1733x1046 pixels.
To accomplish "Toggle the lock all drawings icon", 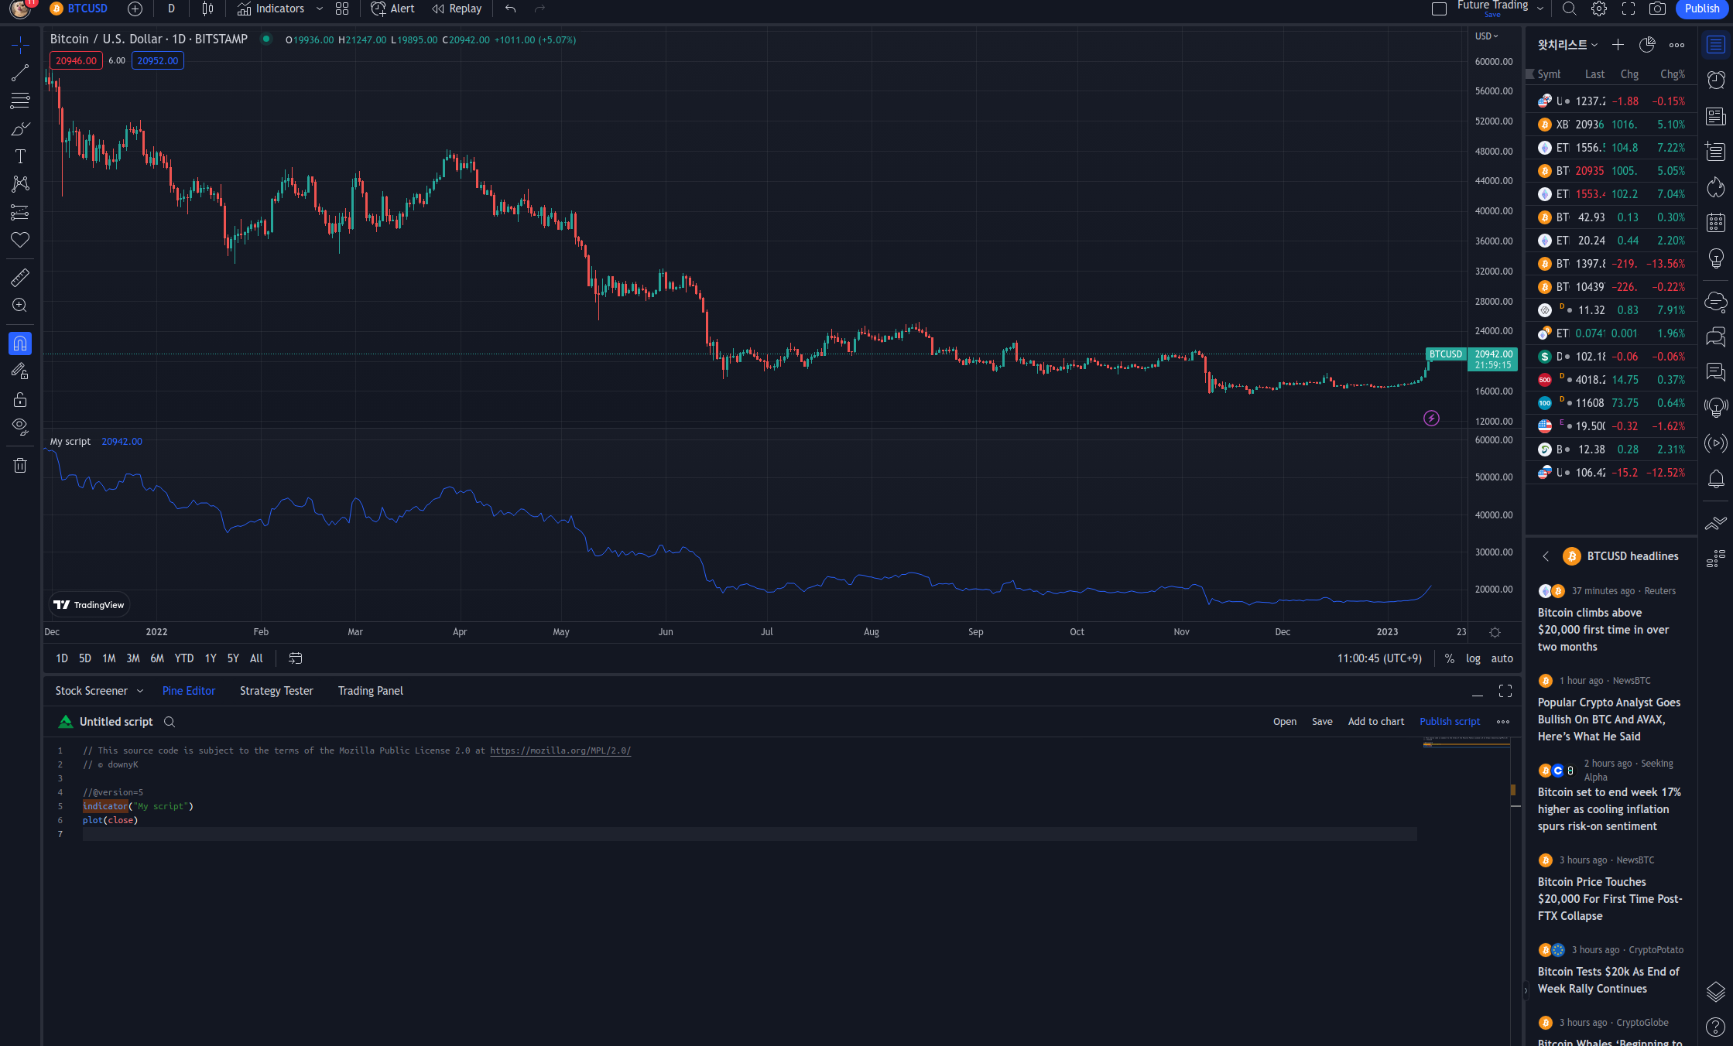I will pos(20,399).
